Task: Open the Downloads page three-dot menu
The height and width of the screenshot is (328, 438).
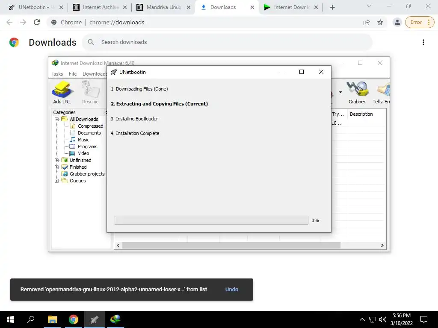Action: pyautogui.click(x=423, y=42)
